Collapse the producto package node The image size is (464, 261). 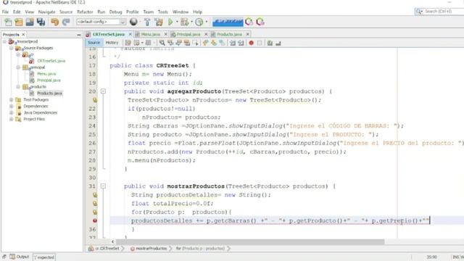(x=18, y=87)
